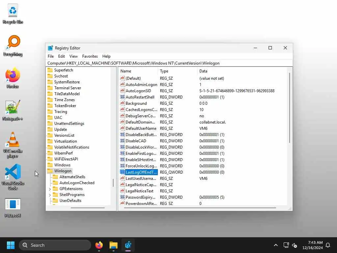The width and height of the screenshot is (337, 253).
Task: Launch Everything search desktop icon
Action: pos(13,46)
